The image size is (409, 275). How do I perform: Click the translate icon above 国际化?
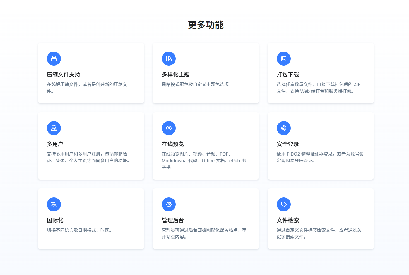click(x=54, y=204)
